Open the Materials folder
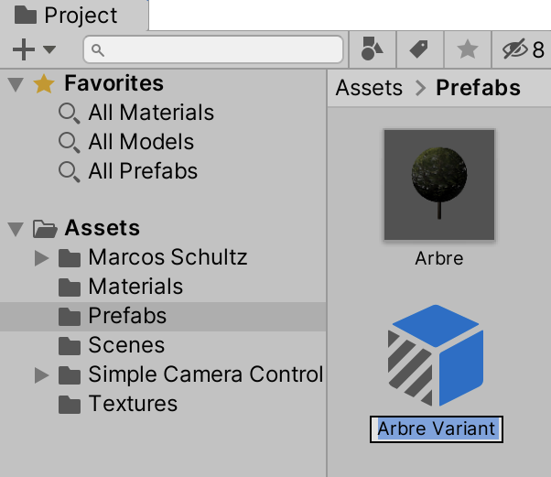The height and width of the screenshot is (477, 551). [135, 287]
